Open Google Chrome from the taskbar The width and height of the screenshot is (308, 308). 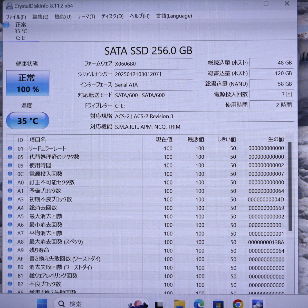[238, 304]
